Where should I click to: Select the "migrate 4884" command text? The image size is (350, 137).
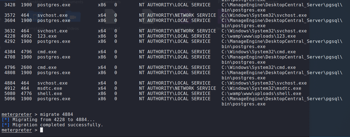click(x=57, y=114)
